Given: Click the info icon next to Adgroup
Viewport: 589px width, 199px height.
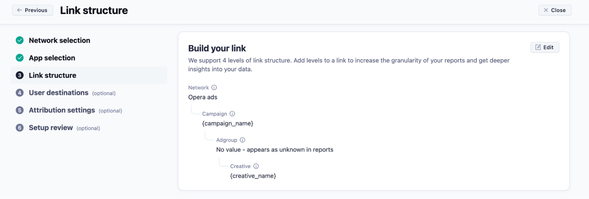Looking at the screenshot, I should coord(242,140).
